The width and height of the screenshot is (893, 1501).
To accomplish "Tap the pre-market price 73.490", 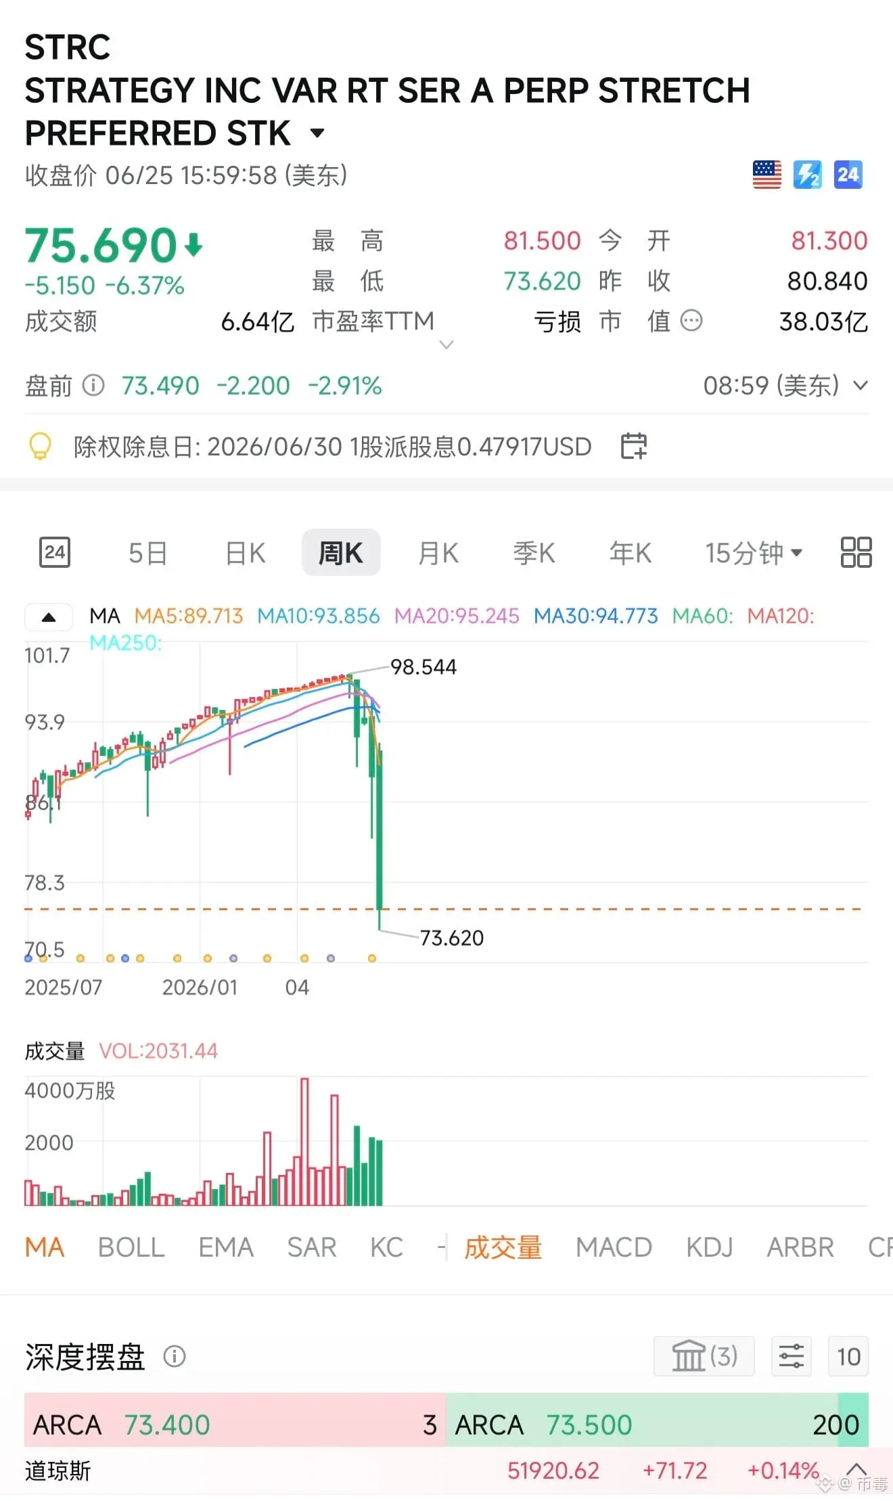I will coord(160,386).
